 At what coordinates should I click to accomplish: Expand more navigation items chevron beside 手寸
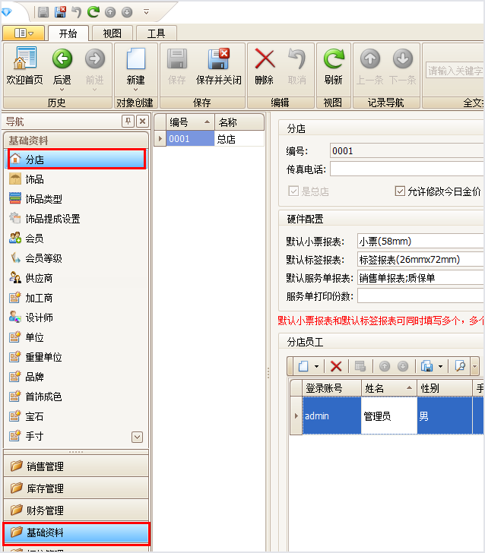click(137, 437)
